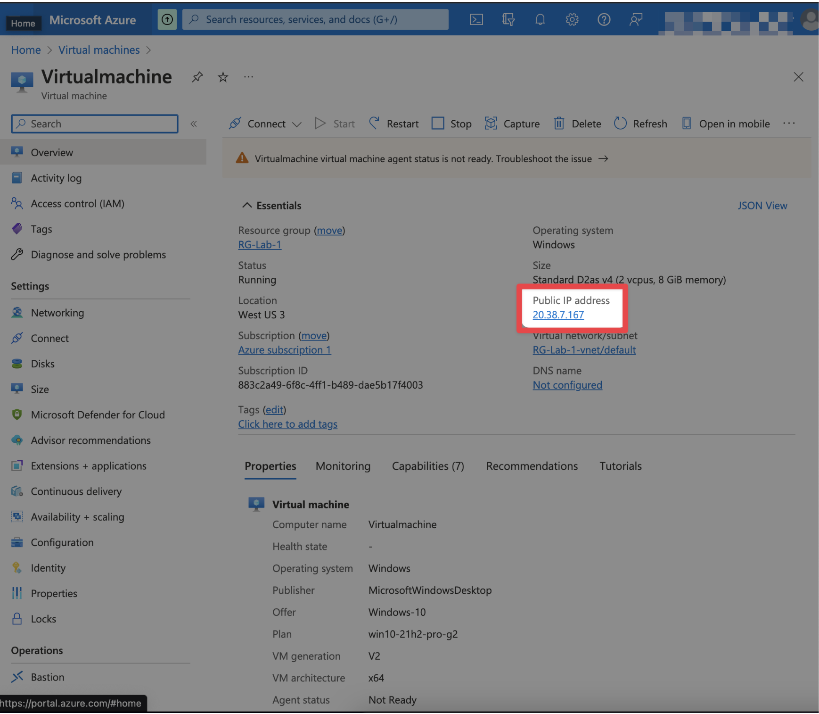Collapse the left sidebar menu

pyautogui.click(x=194, y=124)
